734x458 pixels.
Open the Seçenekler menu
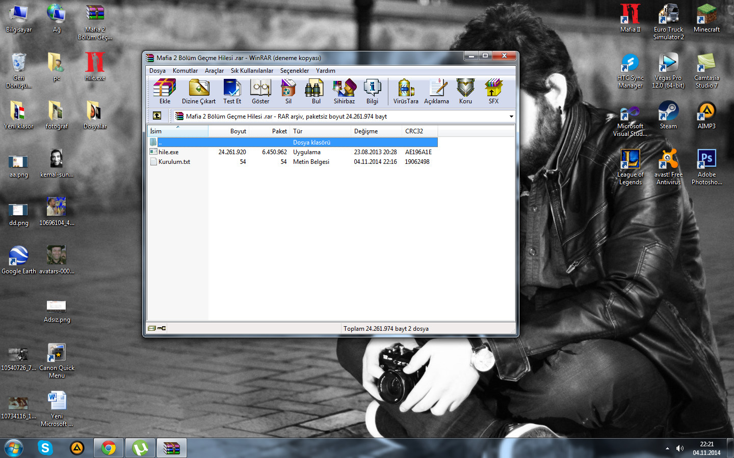pos(294,71)
